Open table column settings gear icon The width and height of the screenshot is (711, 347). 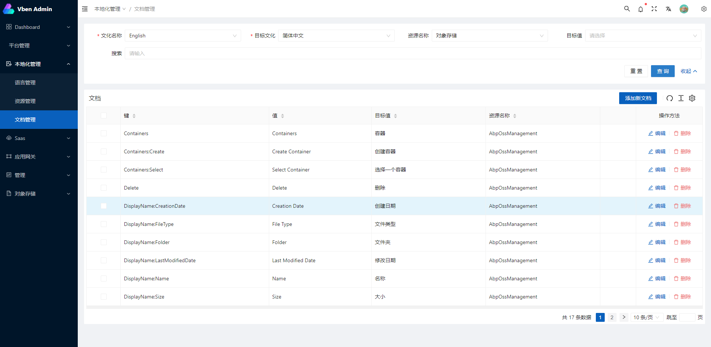[x=692, y=98]
